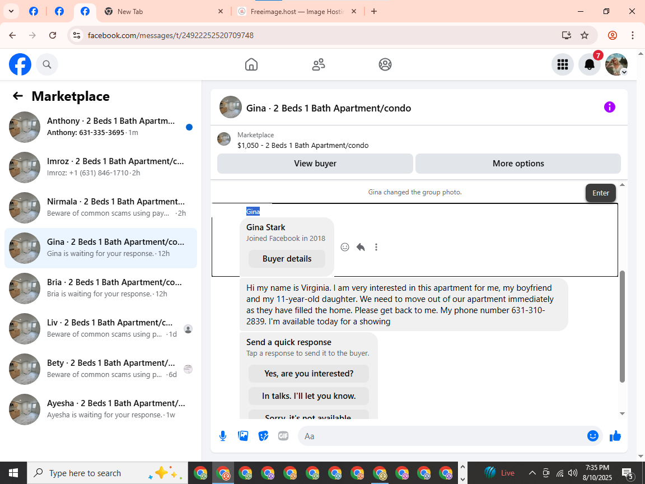The width and height of the screenshot is (645, 484).
Task: Show hidden system tray icons chevron
Action: pyautogui.click(x=532, y=473)
